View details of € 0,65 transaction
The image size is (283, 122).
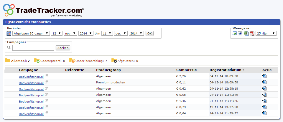pyautogui.click(x=264, y=95)
